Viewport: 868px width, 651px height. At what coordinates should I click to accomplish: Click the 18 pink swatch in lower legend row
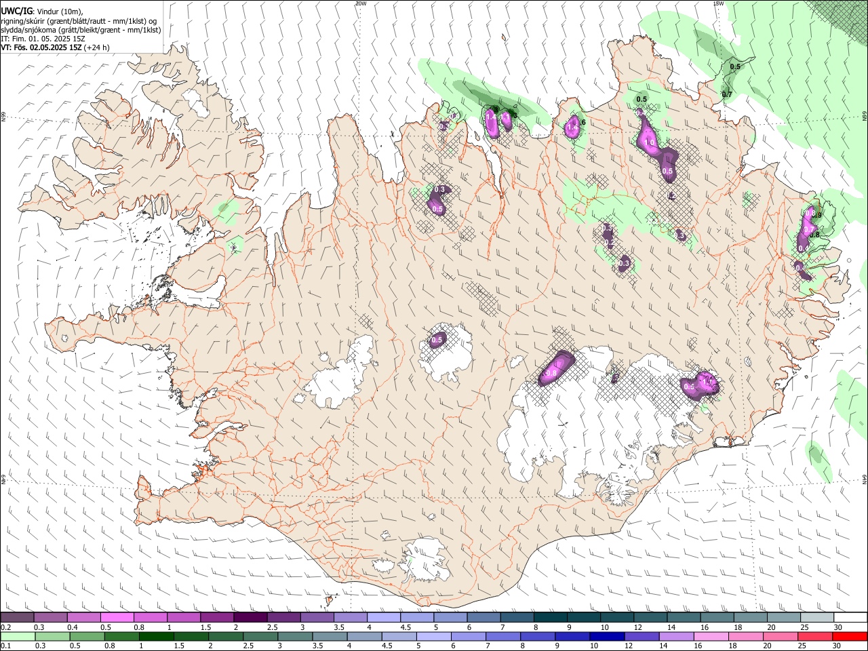(x=745, y=636)
